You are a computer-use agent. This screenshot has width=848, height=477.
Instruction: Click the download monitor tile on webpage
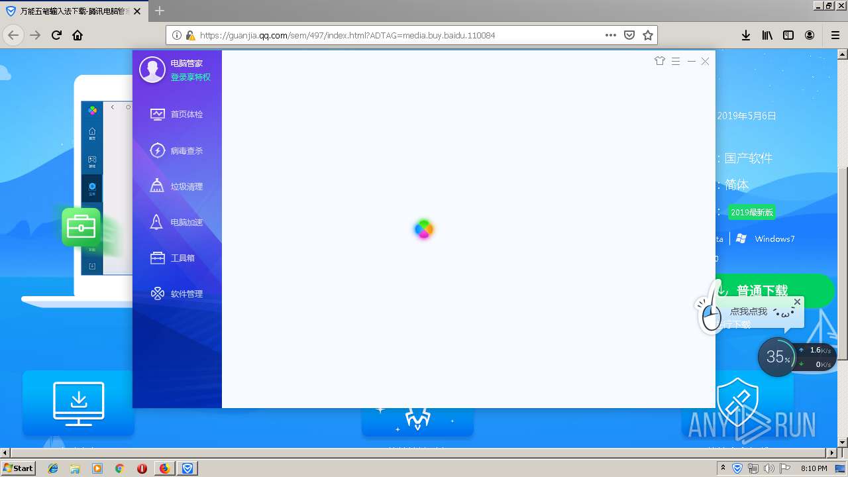[x=78, y=403]
